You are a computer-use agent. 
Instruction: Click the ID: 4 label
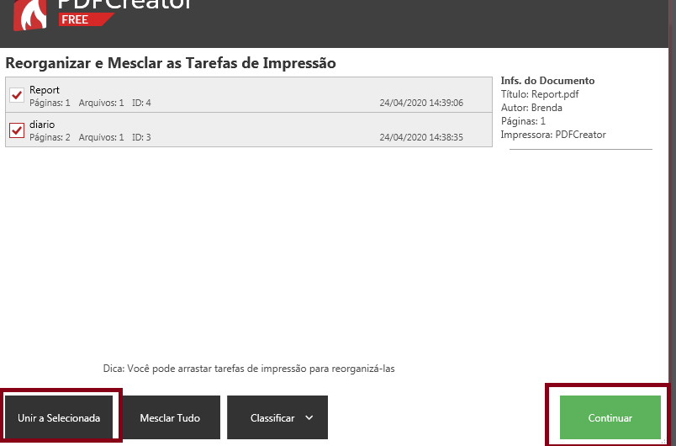pyautogui.click(x=141, y=103)
